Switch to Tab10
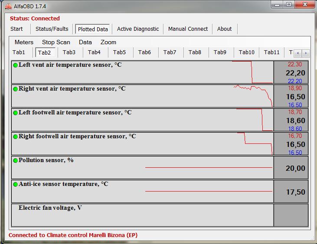 pos(246,52)
